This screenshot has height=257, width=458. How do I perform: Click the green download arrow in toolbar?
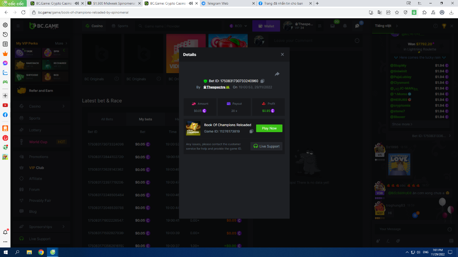tap(414, 12)
